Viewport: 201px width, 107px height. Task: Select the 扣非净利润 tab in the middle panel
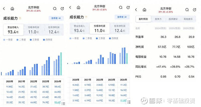click(120, 28)
